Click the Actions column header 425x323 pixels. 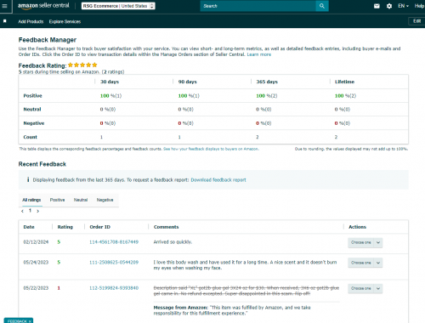[x=357, y=227]
